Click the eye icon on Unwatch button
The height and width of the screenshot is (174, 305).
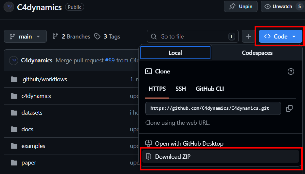click(x=268, y=7)
